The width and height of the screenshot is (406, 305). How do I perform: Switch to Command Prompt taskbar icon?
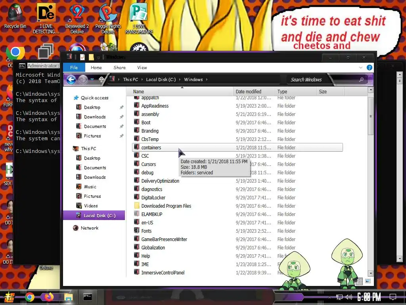88,297
